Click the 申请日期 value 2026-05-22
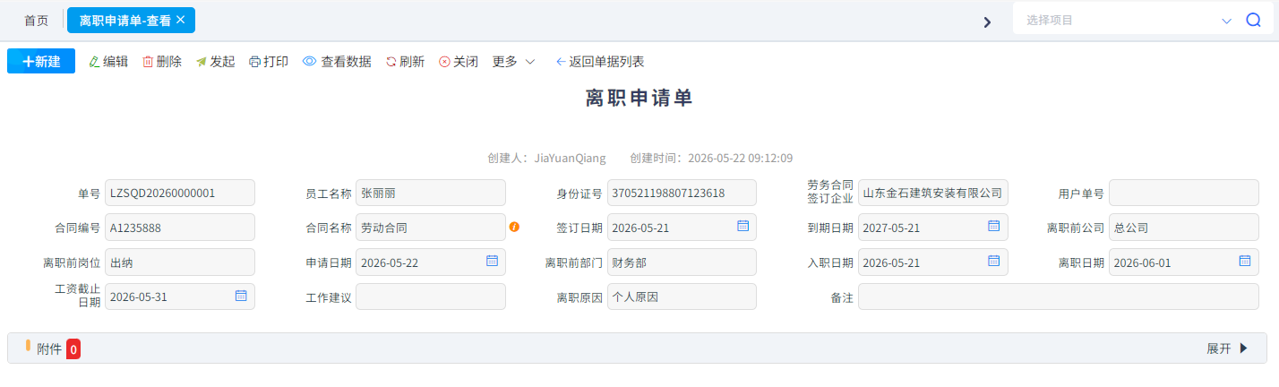This screenshot has width=1279, height=387. [x=390, y=262]
